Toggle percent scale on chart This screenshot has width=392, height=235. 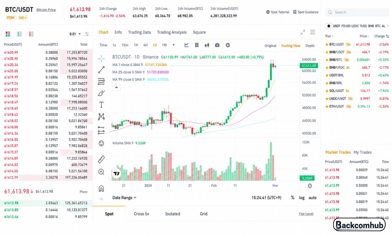(293, 198)
